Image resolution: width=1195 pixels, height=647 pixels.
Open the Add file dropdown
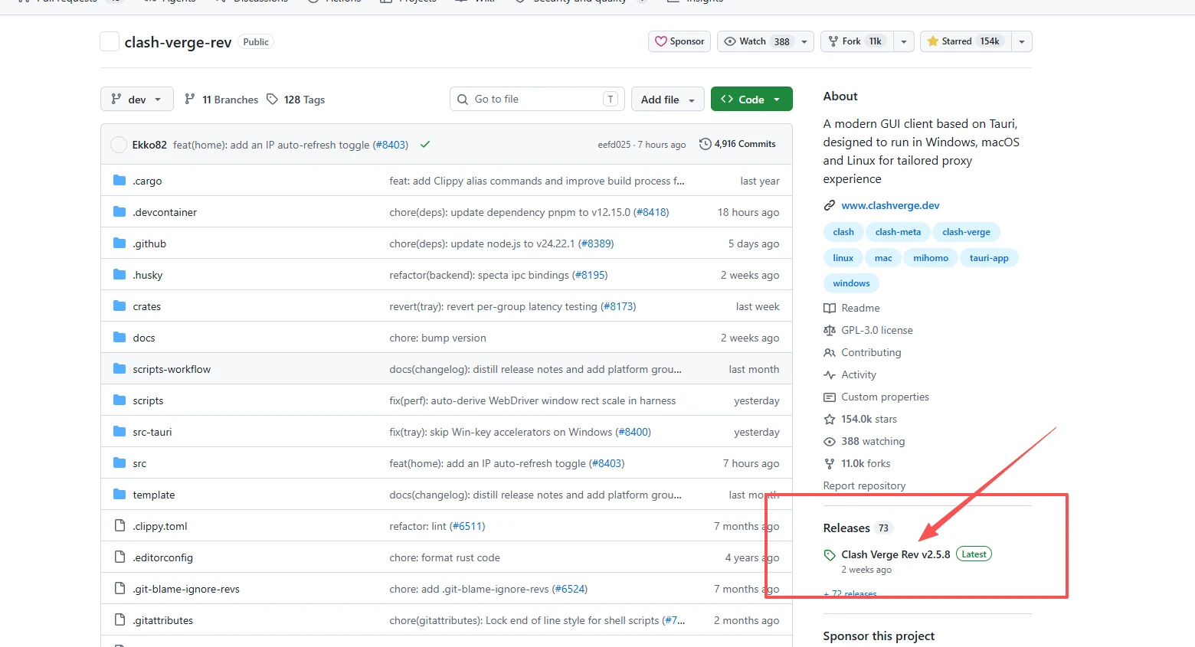pos(667,100)
